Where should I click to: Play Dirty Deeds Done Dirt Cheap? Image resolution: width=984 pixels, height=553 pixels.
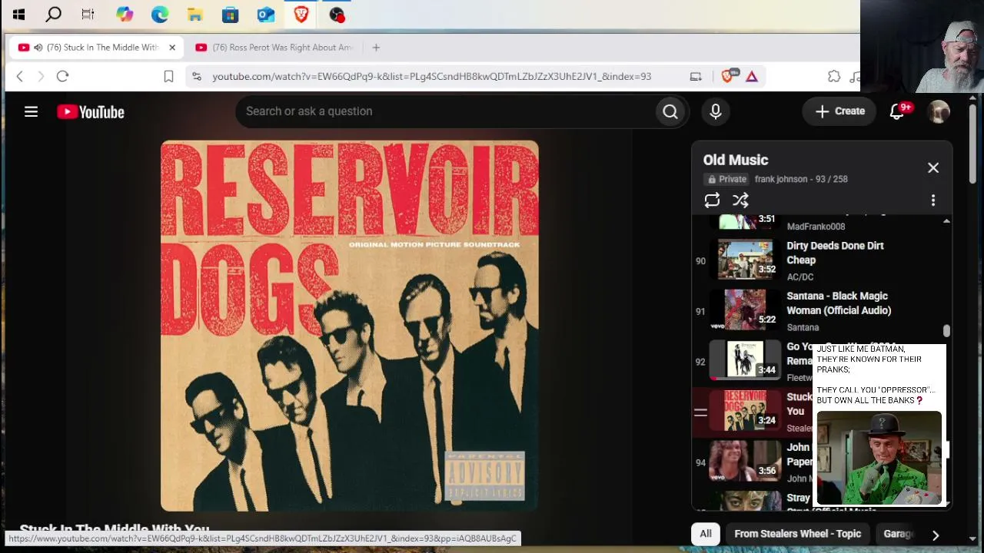point(835,253)
